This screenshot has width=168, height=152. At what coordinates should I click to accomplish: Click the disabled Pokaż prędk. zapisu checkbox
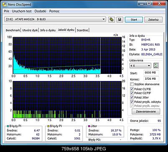pyautogui.click(x=132, y=106)
